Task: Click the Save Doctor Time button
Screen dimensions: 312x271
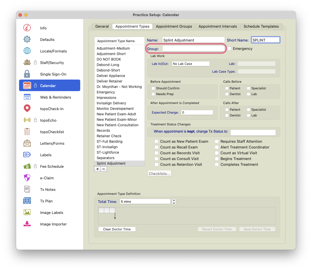Action: [257, 229]
